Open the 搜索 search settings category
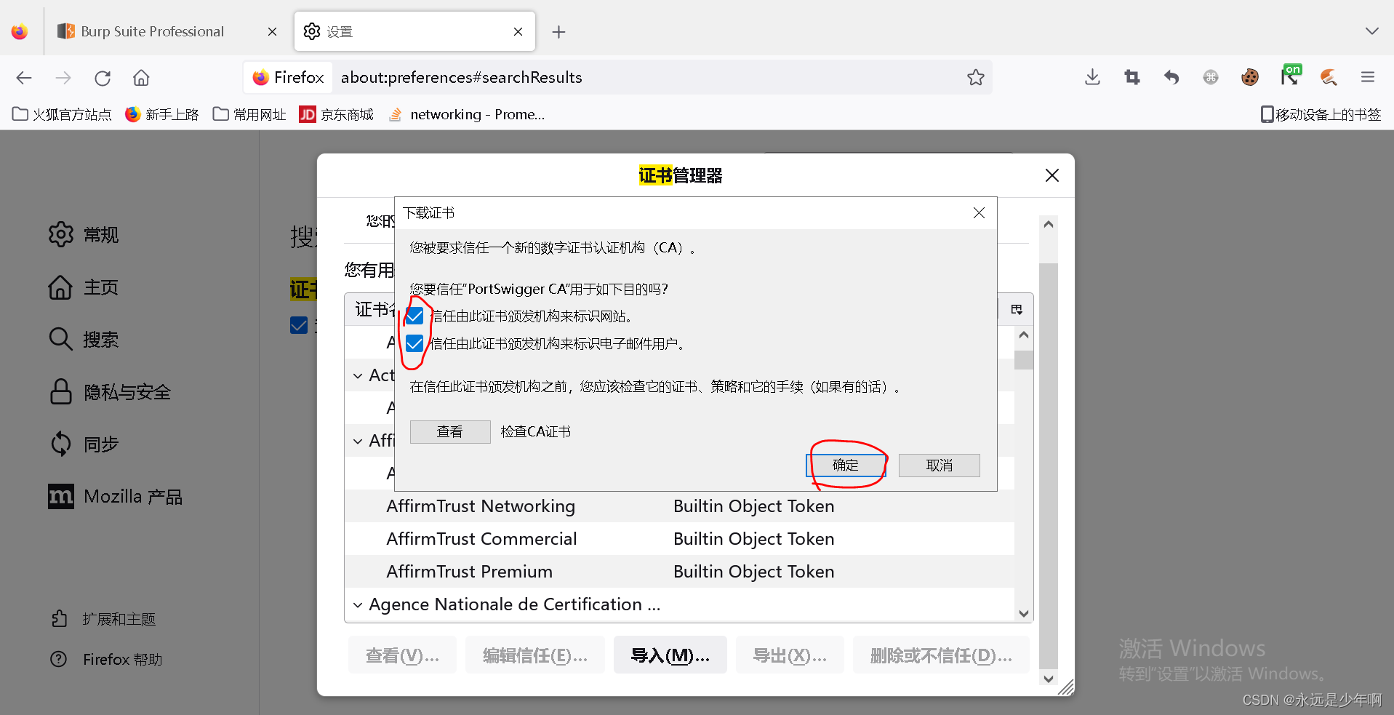The width and height of the screenshot is (1394, 715). click(84, 340)
